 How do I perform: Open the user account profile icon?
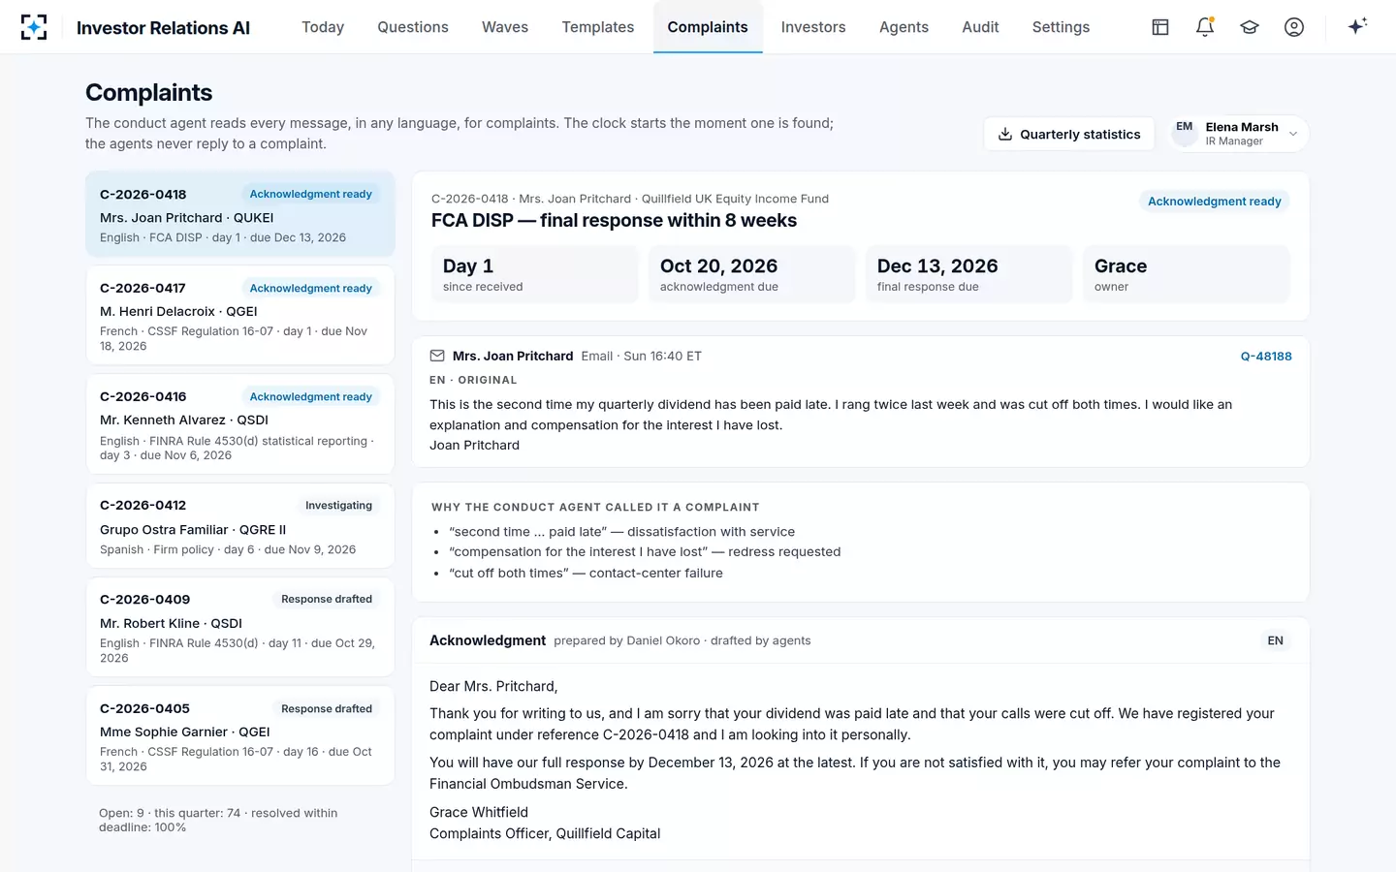click(1294, 27)
